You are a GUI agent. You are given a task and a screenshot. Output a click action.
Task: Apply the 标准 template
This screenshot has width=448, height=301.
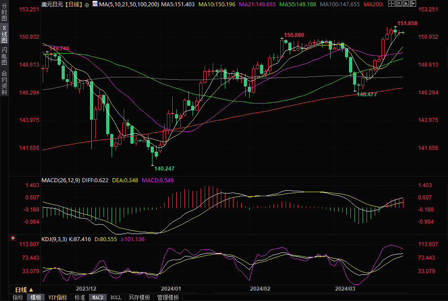[80, 297]
